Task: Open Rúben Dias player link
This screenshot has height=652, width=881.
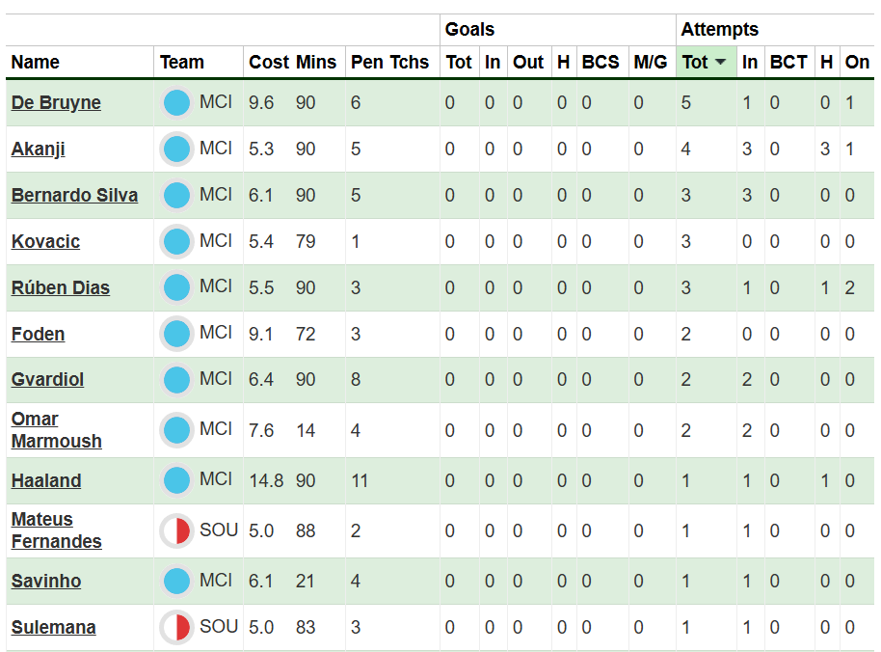Action: 61,288
